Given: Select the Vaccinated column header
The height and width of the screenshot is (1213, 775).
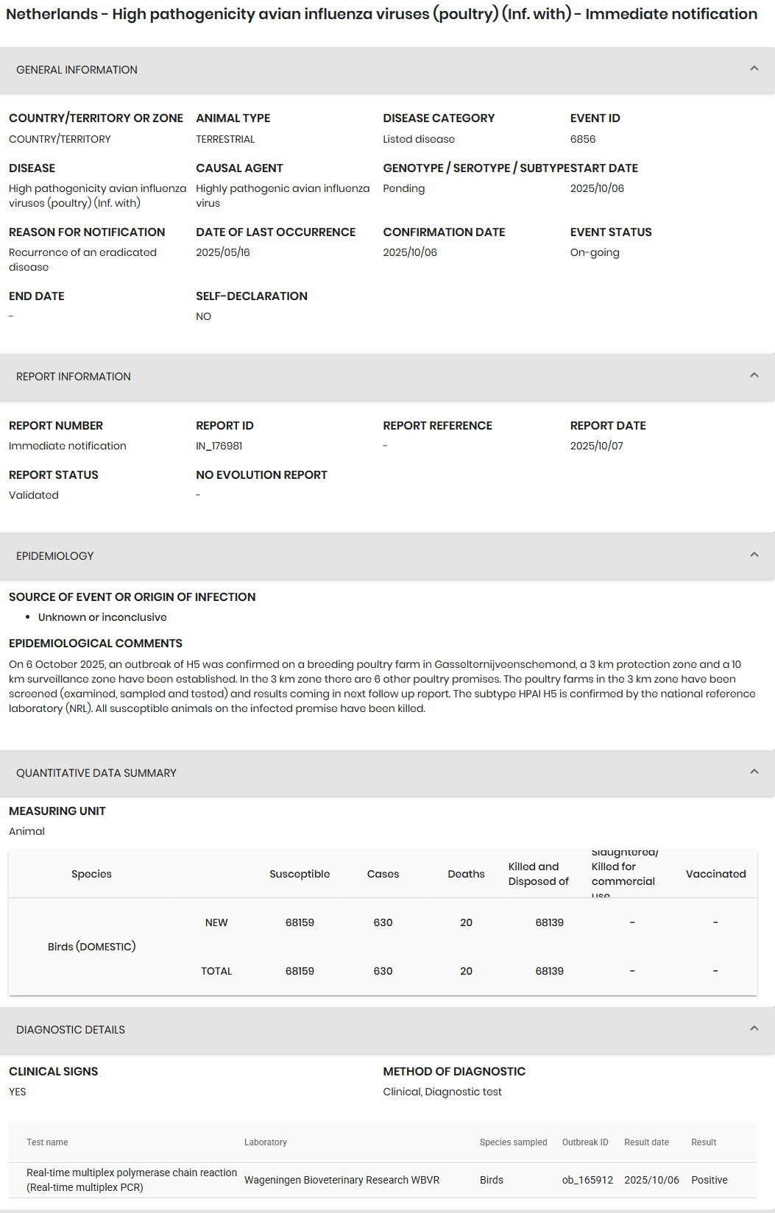Looking at the screenshot, I should pos(715,874).
